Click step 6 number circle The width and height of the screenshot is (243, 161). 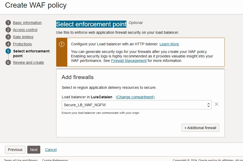[8, 62]
